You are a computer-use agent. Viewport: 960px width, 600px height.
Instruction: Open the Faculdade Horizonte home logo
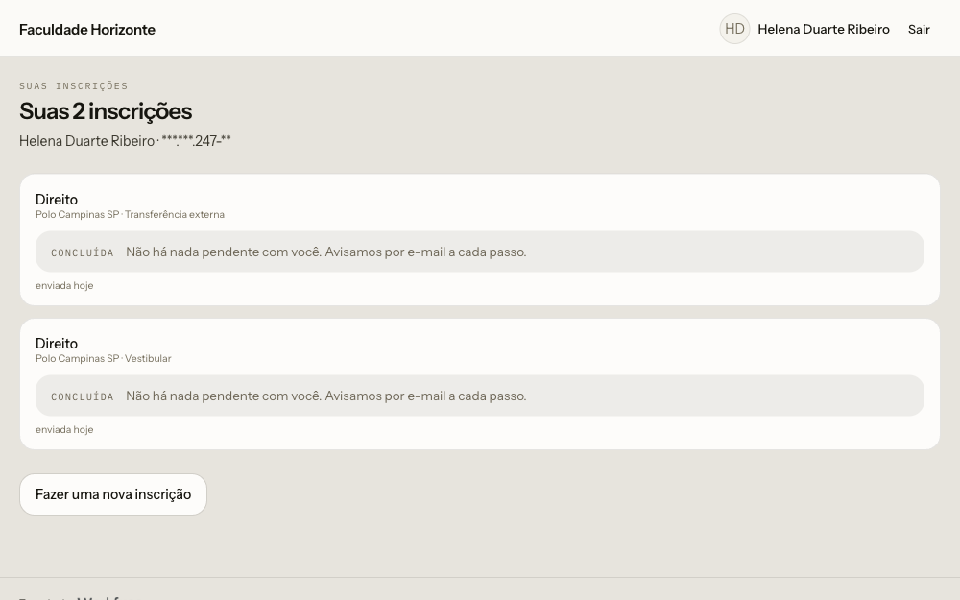pyautogui.click(x=87, y=30)
